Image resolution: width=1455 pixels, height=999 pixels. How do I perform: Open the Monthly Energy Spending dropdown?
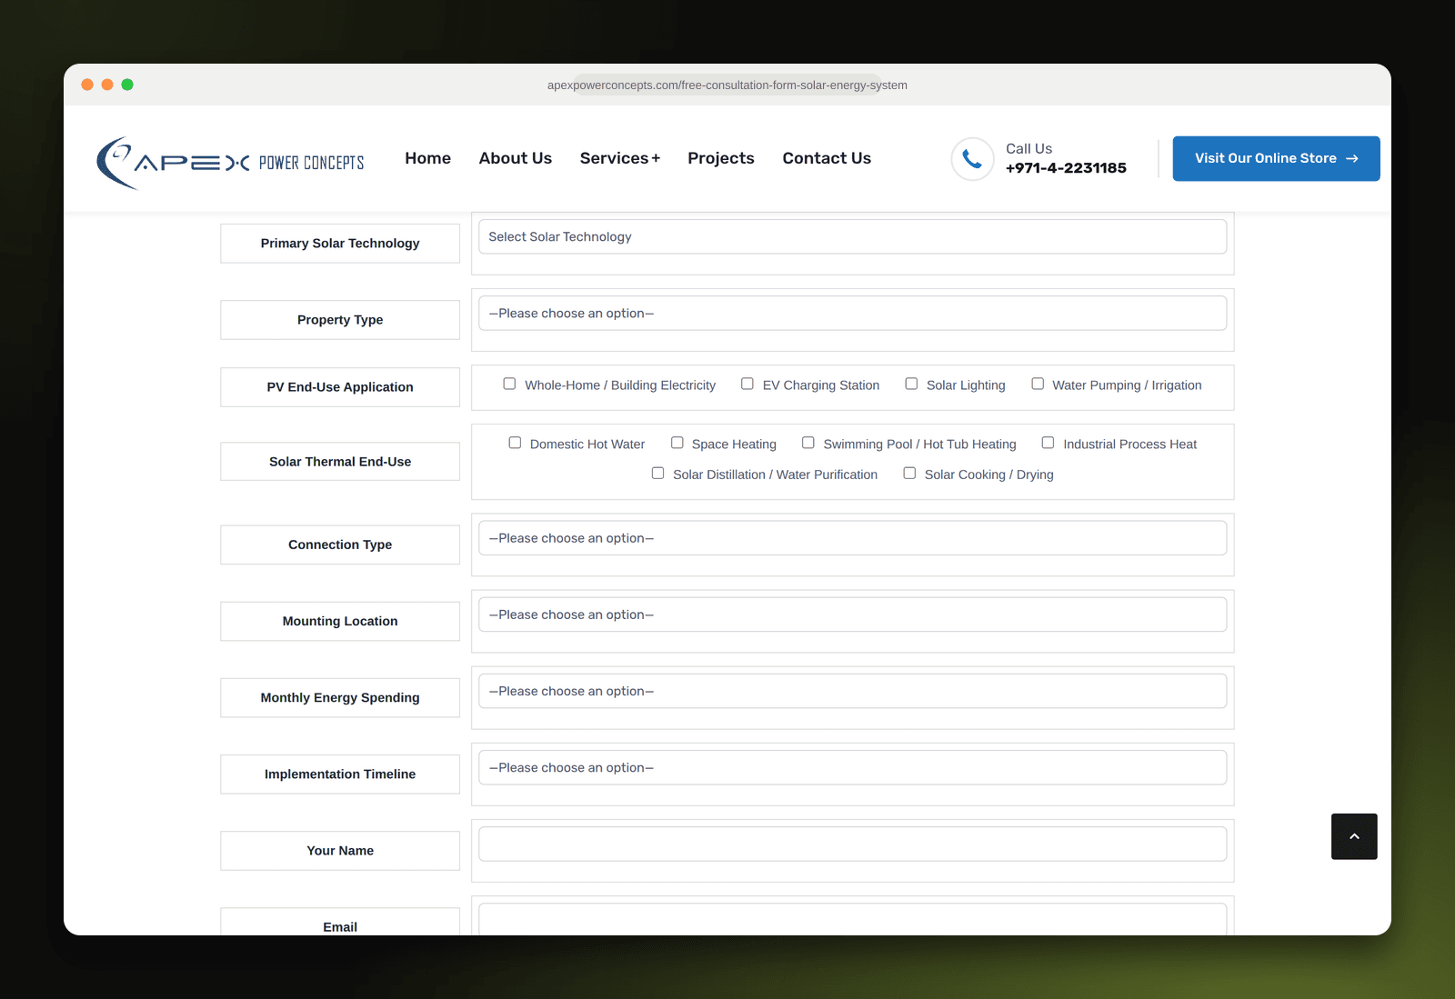(x=852, y=691)
